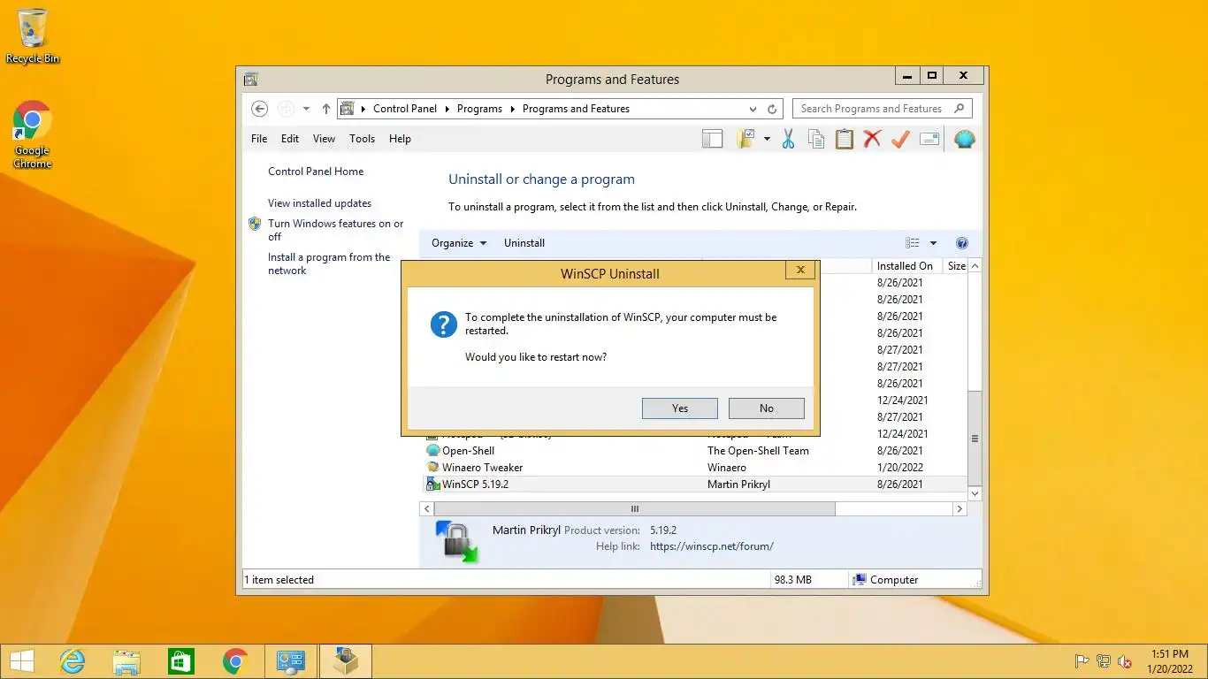Click the Action Center flag tray icon

tap(1081, 661)
